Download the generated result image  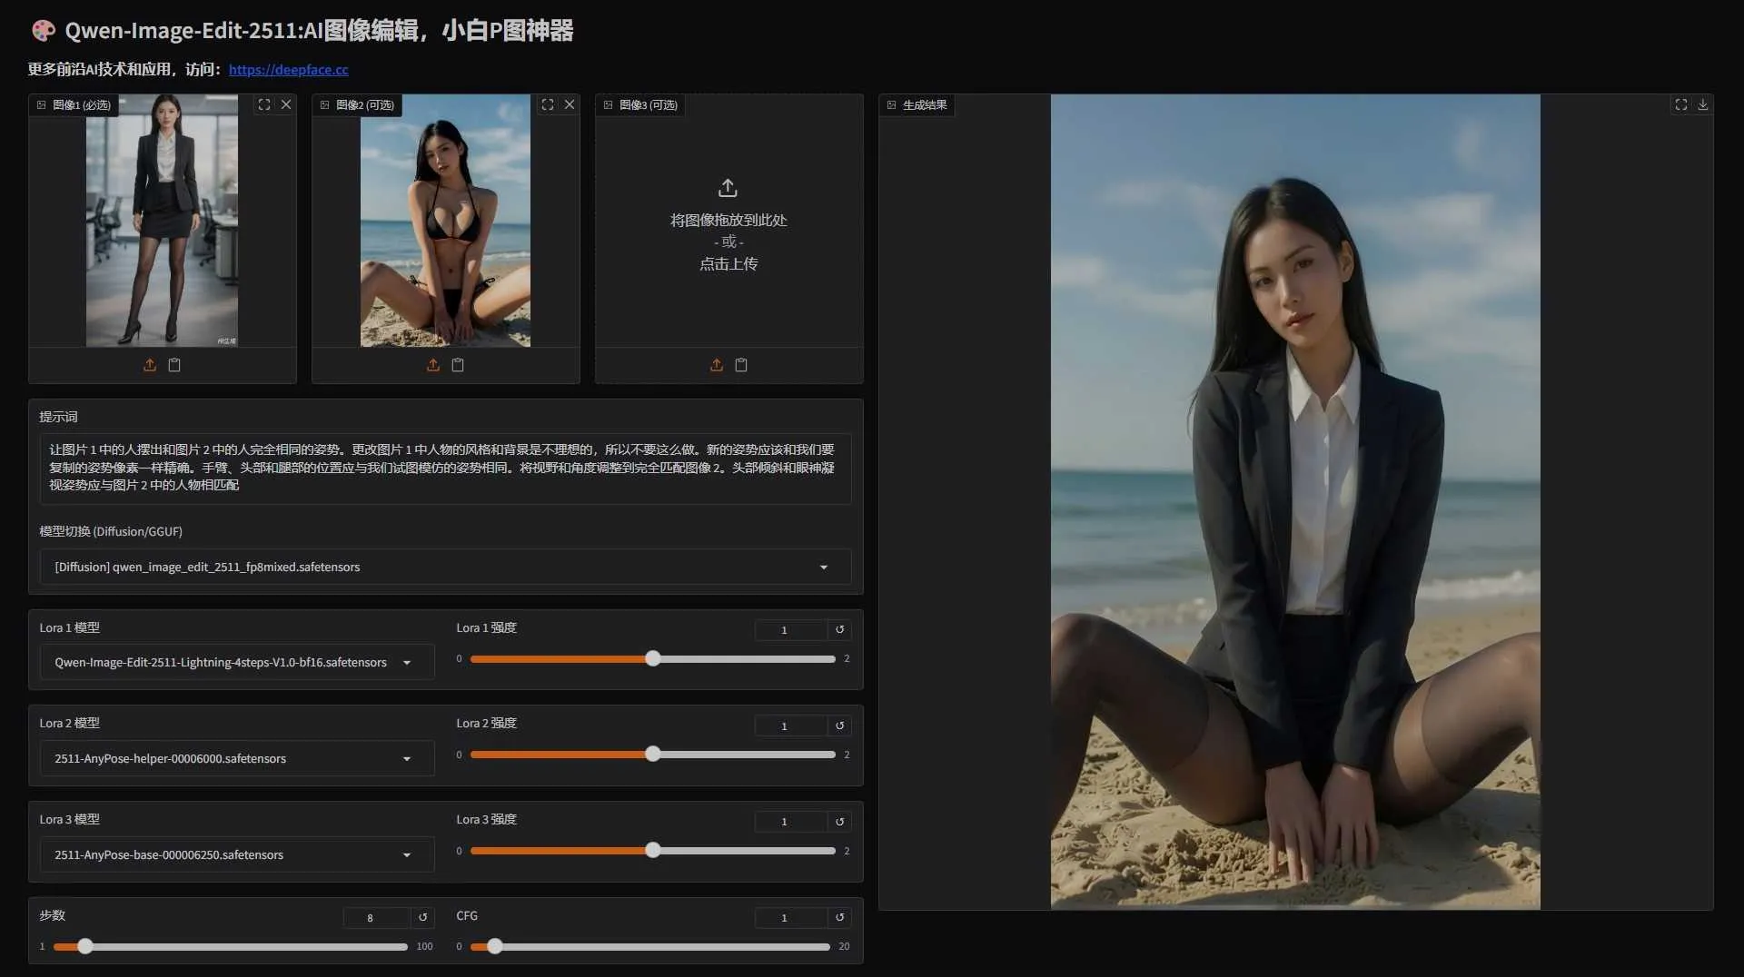coord(1703,104)
